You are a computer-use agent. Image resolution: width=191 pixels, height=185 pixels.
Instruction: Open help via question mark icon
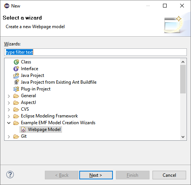click(x=10, y=174)
